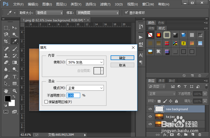Select the Dodge tool
210x138 pixels.
point(15,69)
